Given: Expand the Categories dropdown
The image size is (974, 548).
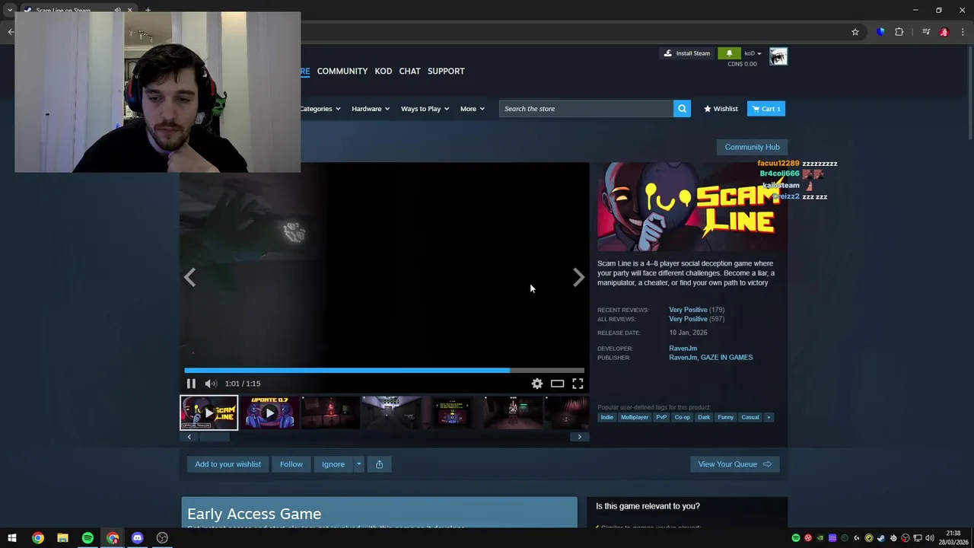Looking at the screenshot, I should (x=320, y=109).
